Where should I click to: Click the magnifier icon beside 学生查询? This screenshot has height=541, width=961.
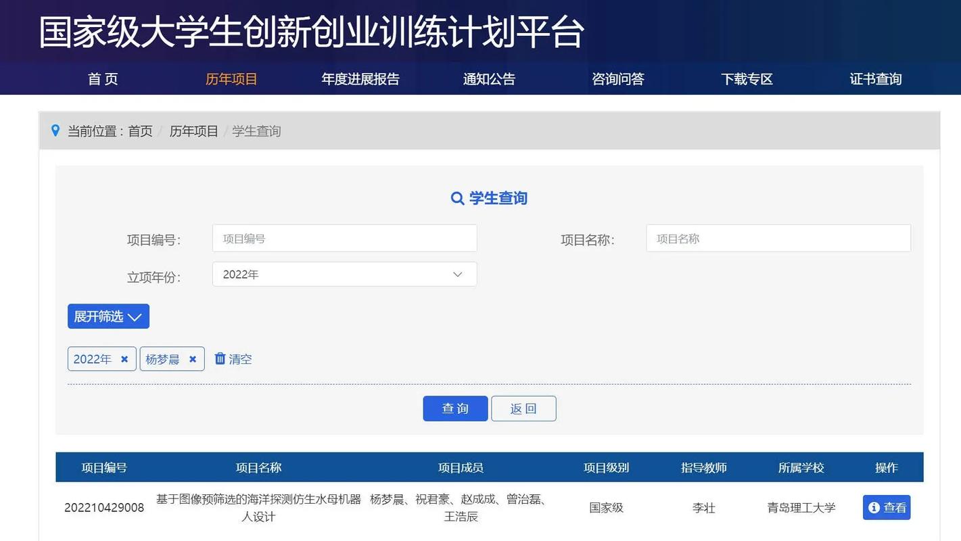pos(458,198)
